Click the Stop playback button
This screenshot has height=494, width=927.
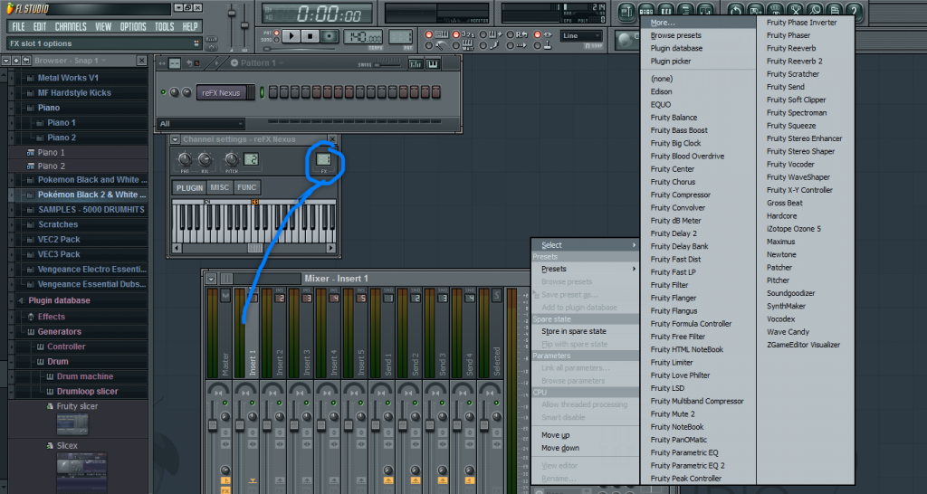tap(311, 36)
